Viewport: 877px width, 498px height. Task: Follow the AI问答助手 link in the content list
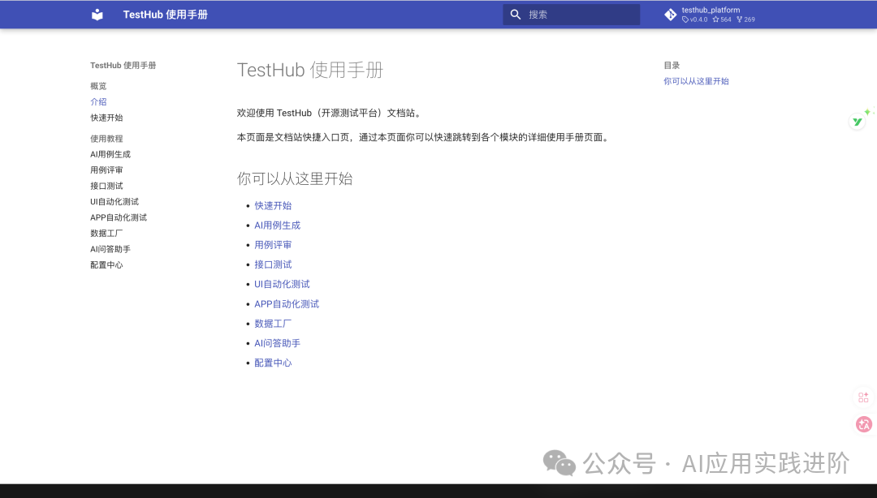(278, 343)
